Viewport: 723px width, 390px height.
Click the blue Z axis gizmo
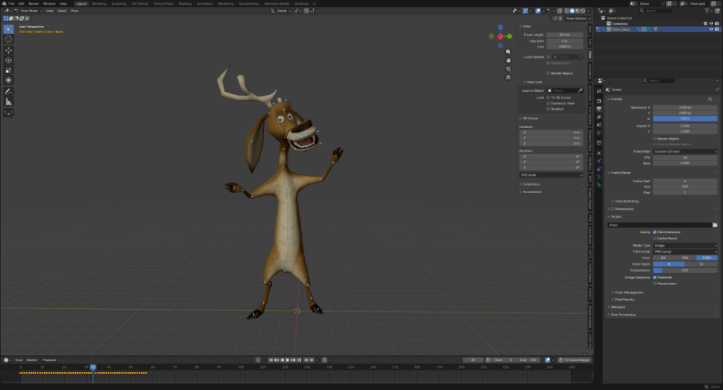[x=500, y=27]
